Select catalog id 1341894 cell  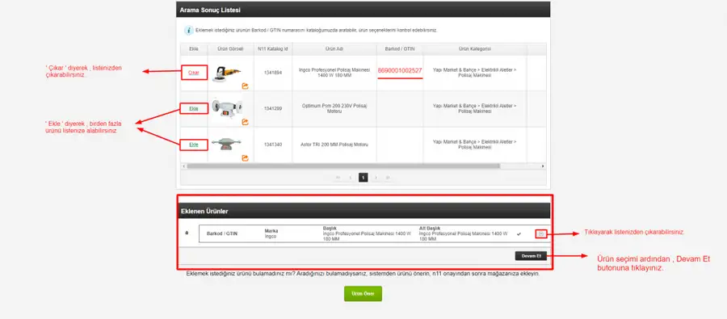[x=273, y=73]
